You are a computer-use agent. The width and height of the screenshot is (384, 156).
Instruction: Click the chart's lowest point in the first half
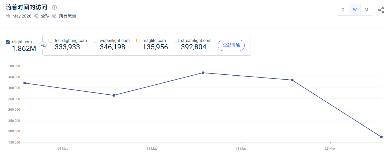[114, 95]
